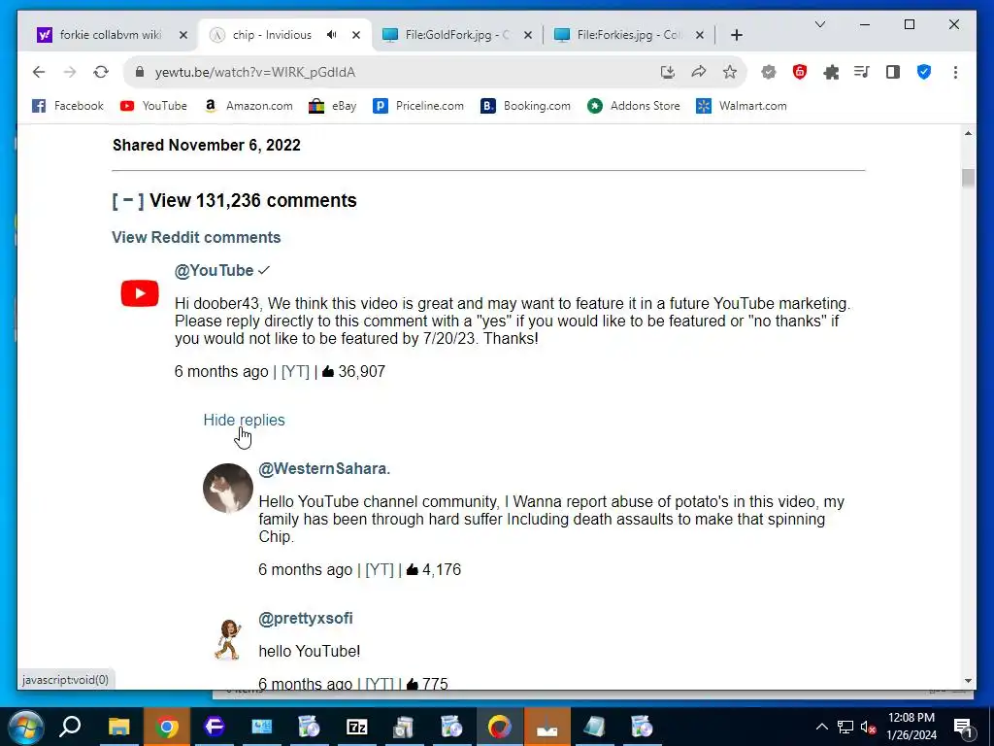This screenshot has height=746, width=994.
Task: Reload the current page
Action: click(101, 72)
